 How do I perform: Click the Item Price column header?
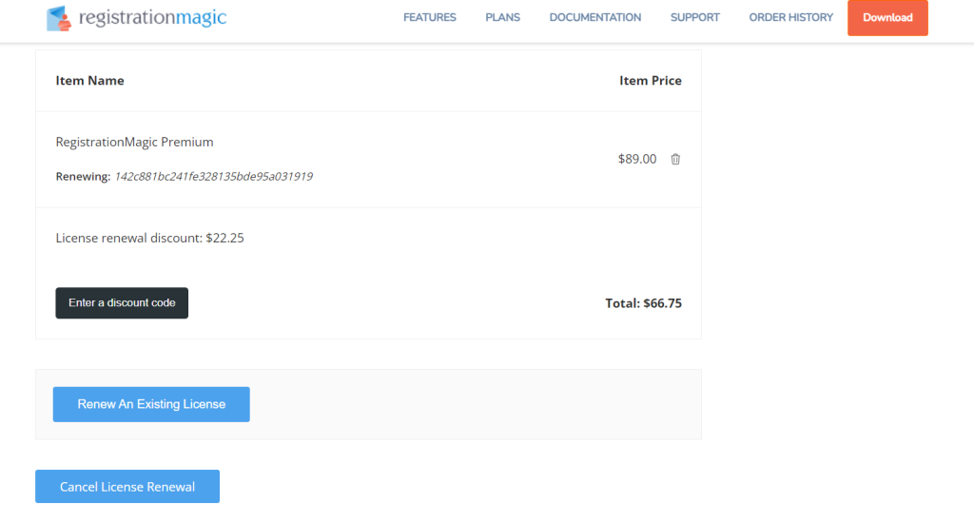650,81
